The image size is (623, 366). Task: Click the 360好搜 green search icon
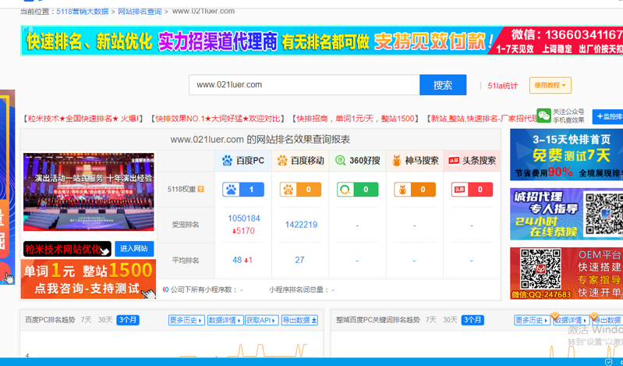tap(340, 160)
